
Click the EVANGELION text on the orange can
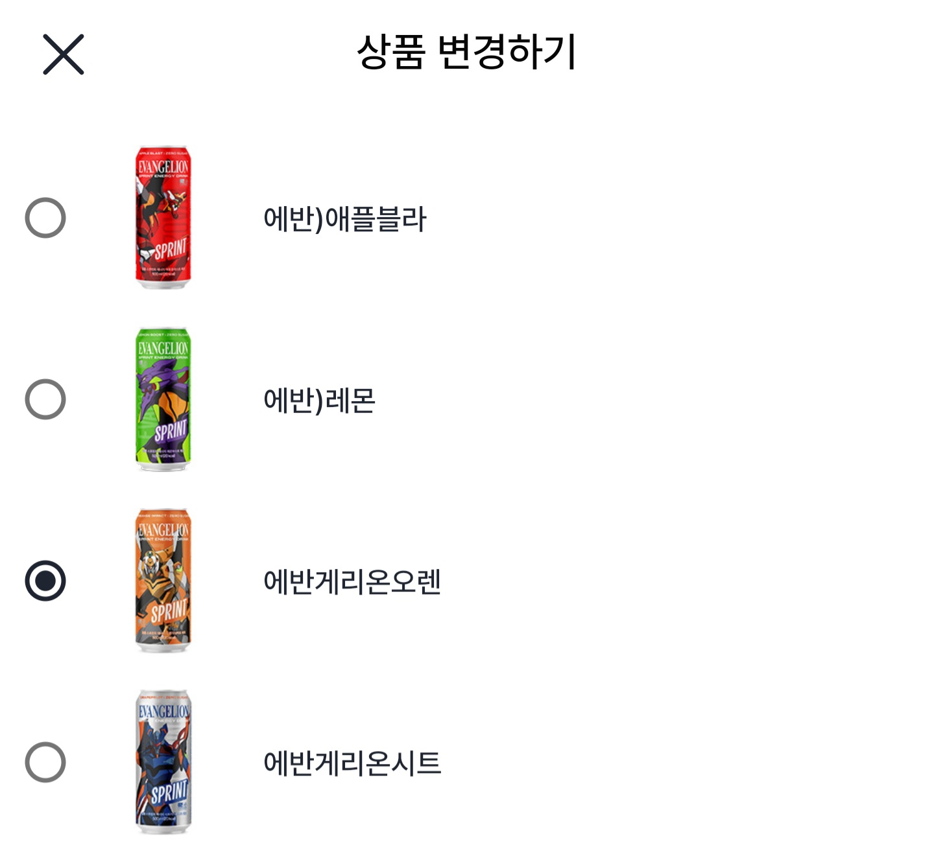point(163,529)
